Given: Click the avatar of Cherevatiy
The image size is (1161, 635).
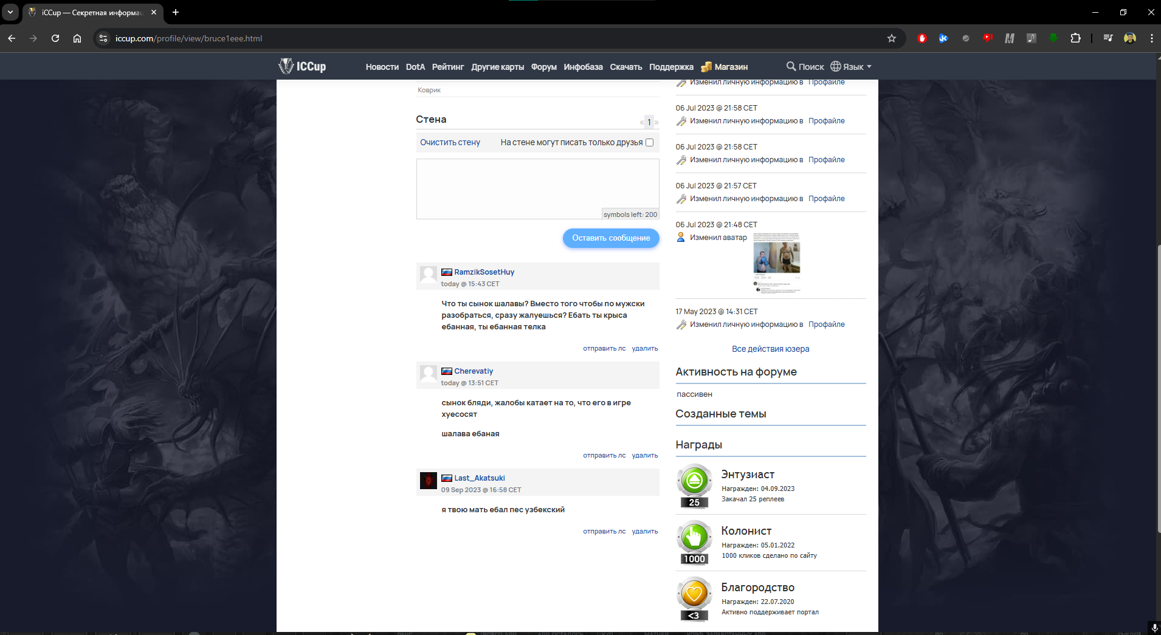Looking at the screenshot, I should click(x=429, y=374).
